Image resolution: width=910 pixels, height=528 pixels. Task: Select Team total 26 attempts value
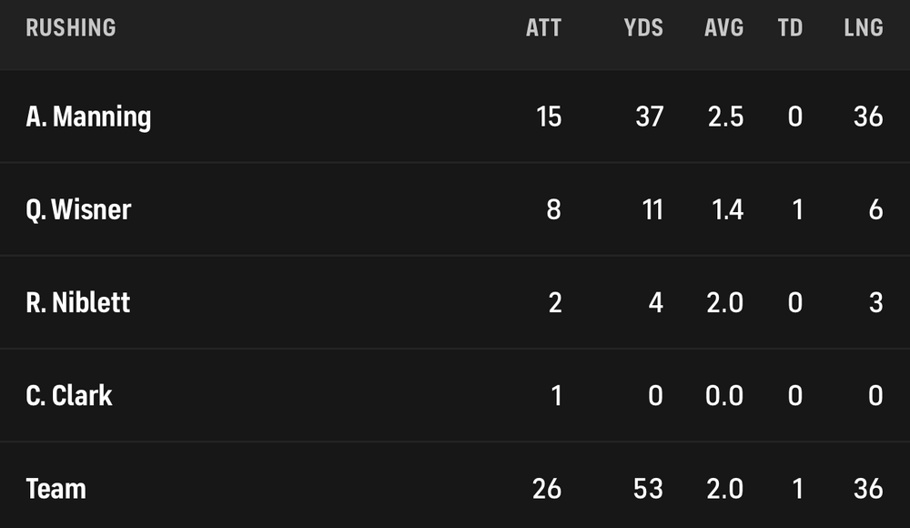[547, 488]
